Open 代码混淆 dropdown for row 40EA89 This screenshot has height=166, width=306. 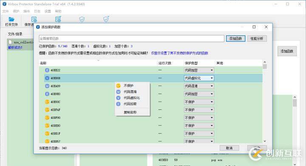(199, 86)
